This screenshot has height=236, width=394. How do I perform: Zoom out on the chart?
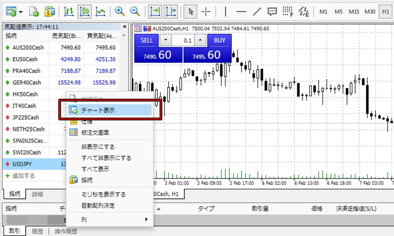(x=135, y=11)
